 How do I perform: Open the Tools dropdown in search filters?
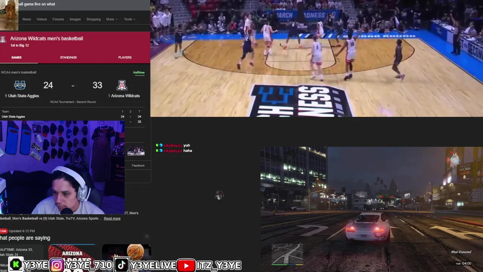point(129,19)
